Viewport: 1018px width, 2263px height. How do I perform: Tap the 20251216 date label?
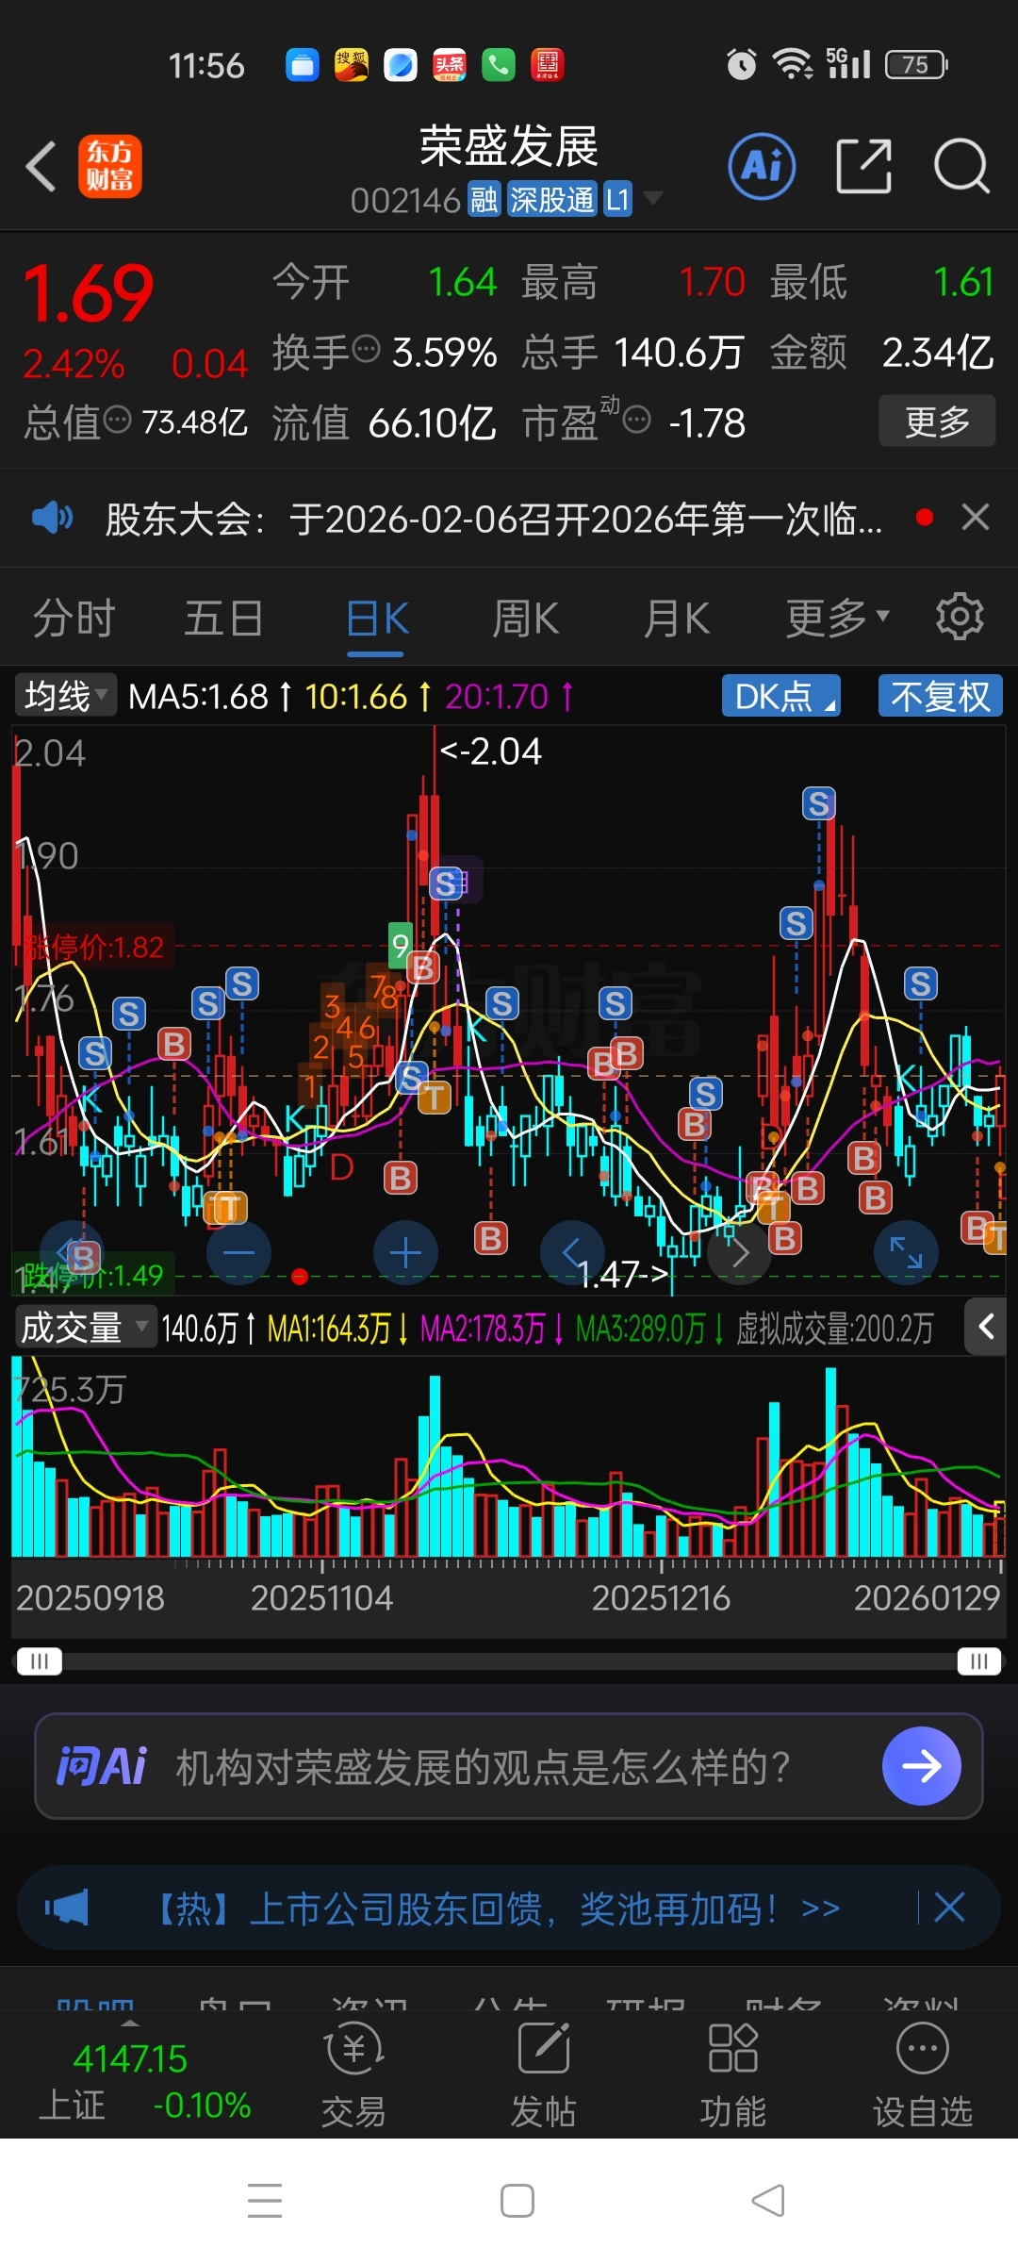tap(661, 1597)
